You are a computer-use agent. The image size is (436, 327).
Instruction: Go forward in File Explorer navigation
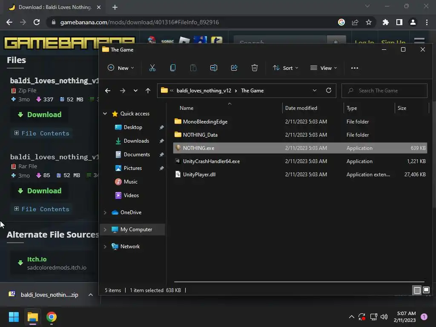(122, 91)
